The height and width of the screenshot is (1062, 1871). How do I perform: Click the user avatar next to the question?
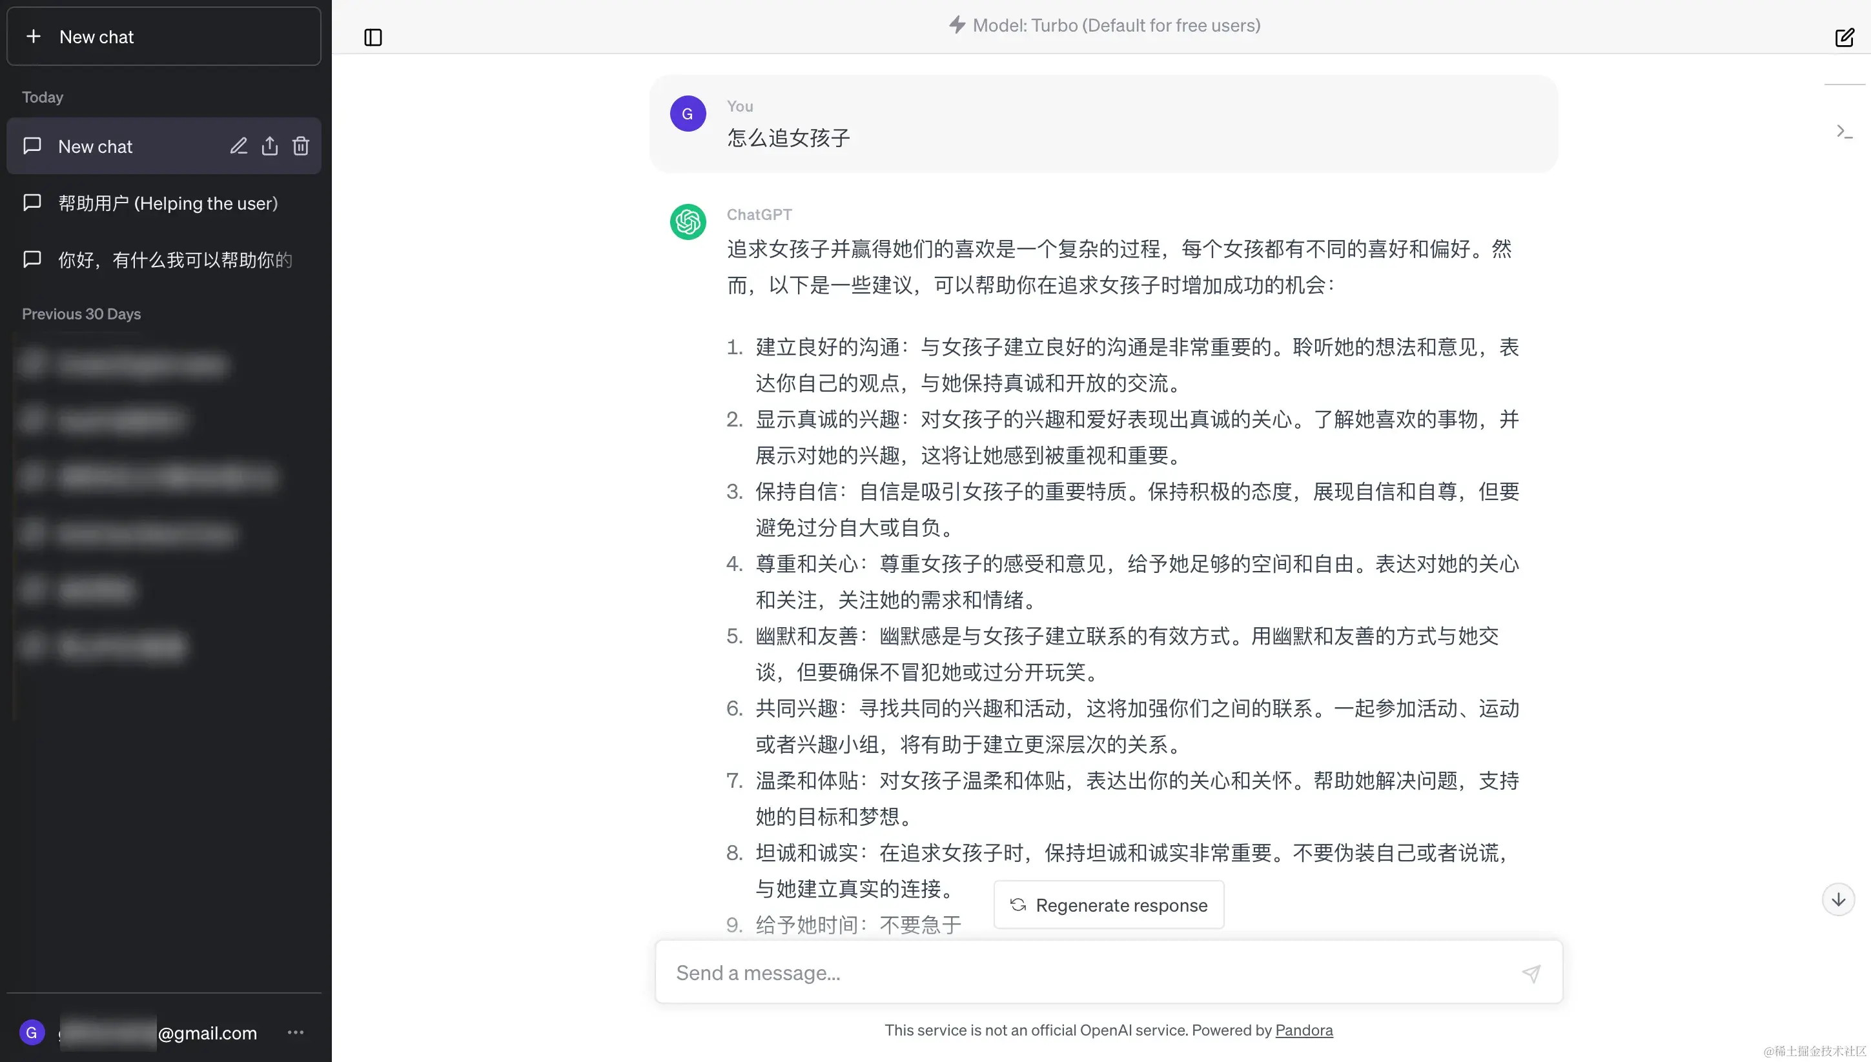pyautogui.click(x=687, y=114)
